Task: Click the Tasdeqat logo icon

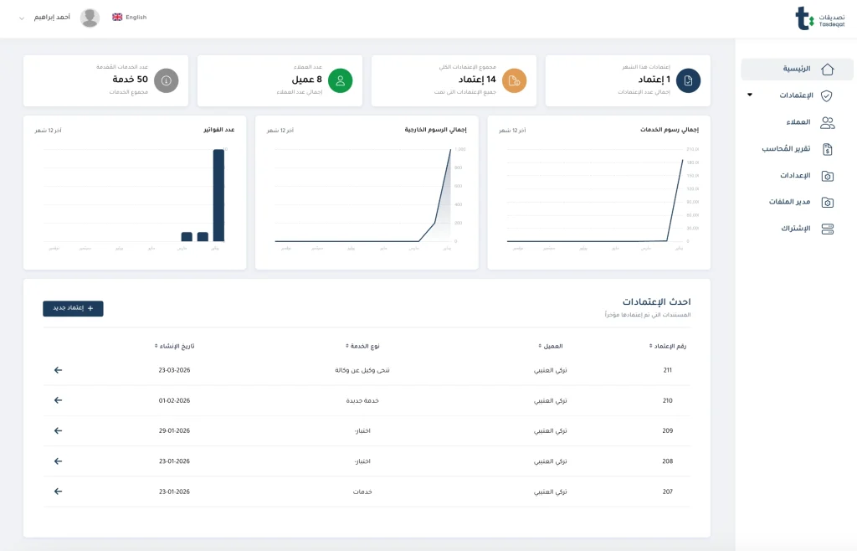Action: (x=804, y=18)
